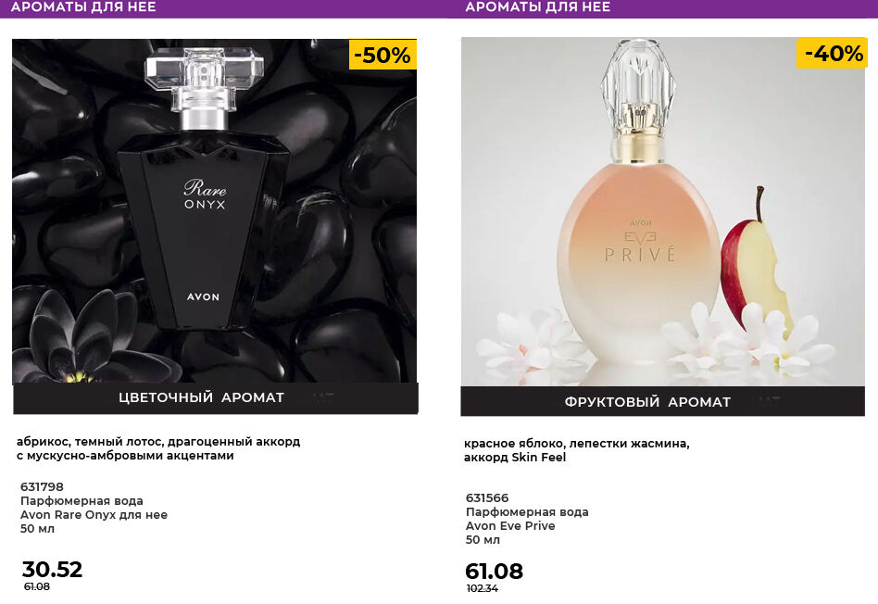The height and width of the screenshot is (604, 878).
Task: Click the Avon Eve Prive product title
Action: [510, 526]
